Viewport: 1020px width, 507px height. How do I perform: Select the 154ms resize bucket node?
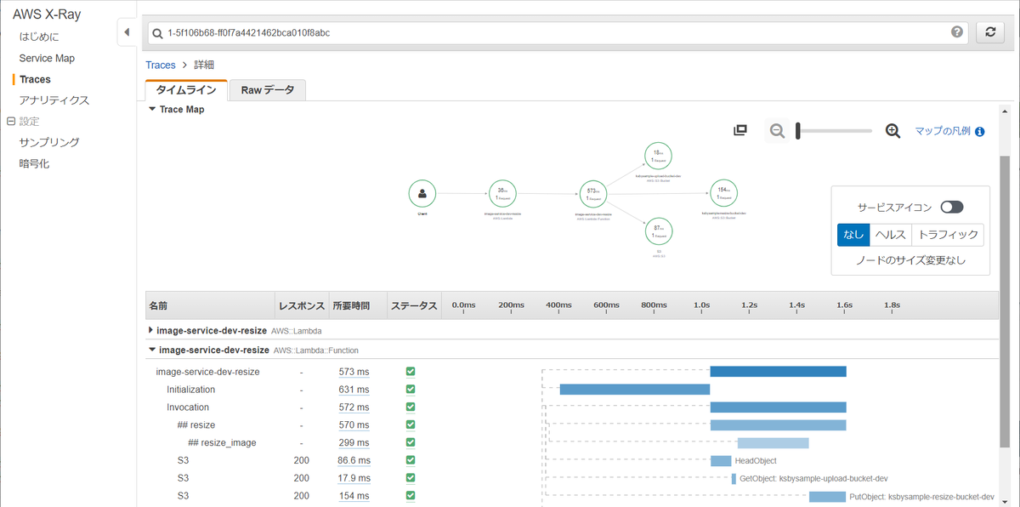coord(724,194)
